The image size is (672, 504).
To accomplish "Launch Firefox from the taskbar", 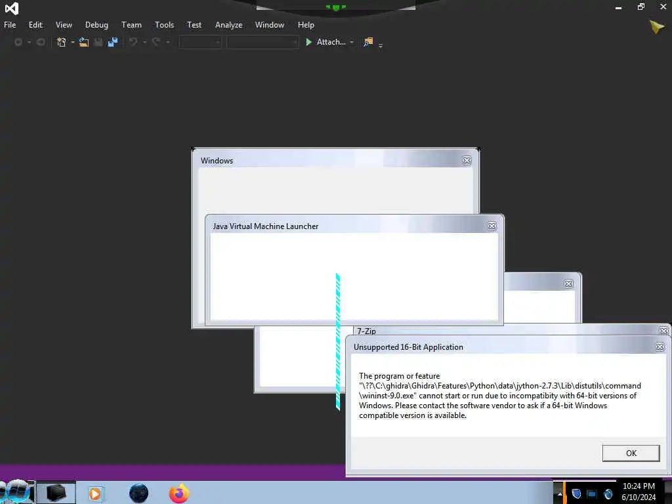I will (x=179, y=493).
